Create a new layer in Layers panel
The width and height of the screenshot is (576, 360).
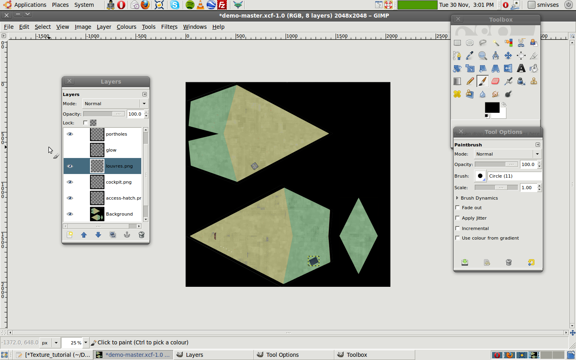(x=70, y=235)
